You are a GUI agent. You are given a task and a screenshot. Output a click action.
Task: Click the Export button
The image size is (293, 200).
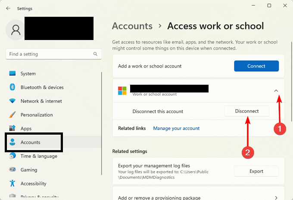pyautogui.click(x=256, y=171)
